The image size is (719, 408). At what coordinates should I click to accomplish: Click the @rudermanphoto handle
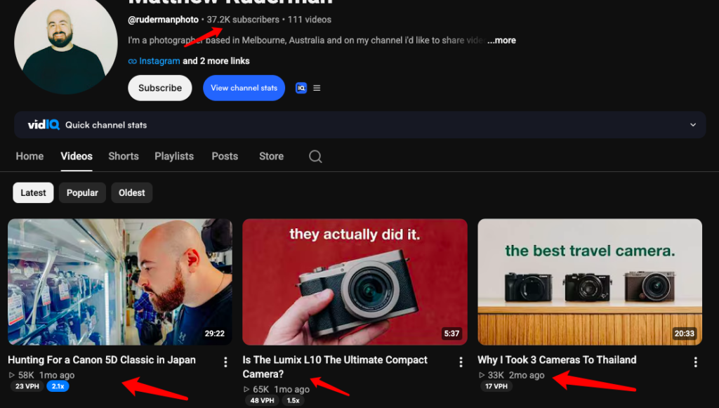tap(163, 20)
